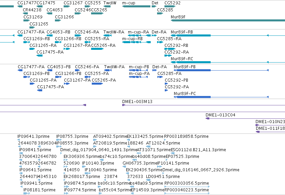Click BAC clone DME1-011F18
This screenshot has width=285, height=195.
point(270,128)
